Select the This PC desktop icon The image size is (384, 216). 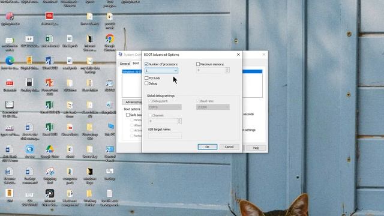[110, 127]
